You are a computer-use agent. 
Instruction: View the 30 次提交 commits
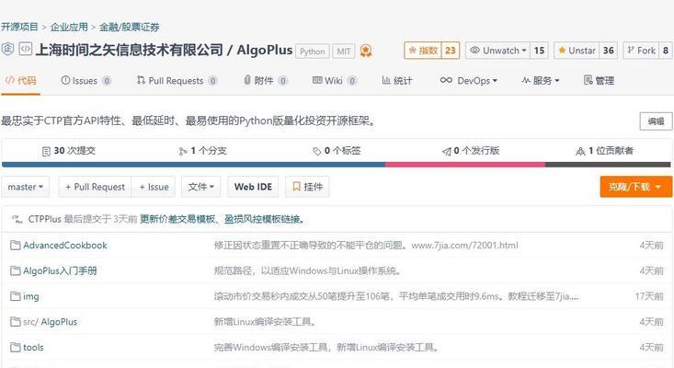click(x=69, y=151)
